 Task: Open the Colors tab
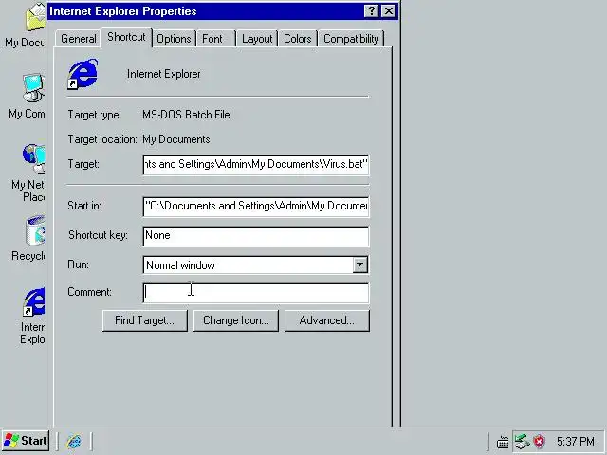[x=297, y=39]
